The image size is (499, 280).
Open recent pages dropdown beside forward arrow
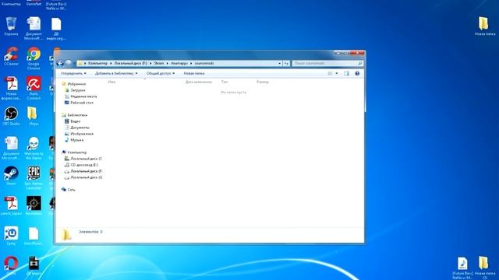[75, 64]
